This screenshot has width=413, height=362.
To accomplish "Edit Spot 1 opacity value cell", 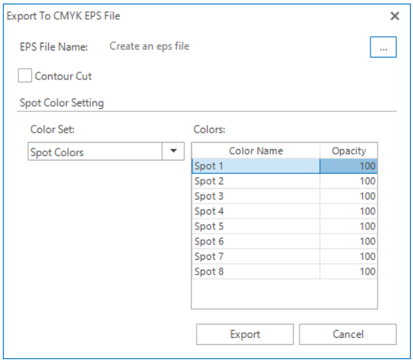I will (348, 166).
